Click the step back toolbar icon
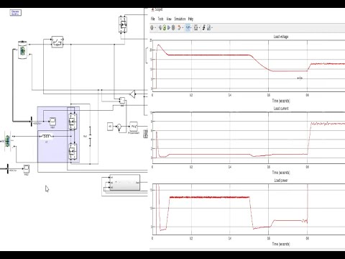 pyautogui.click(x=160, y=28)
